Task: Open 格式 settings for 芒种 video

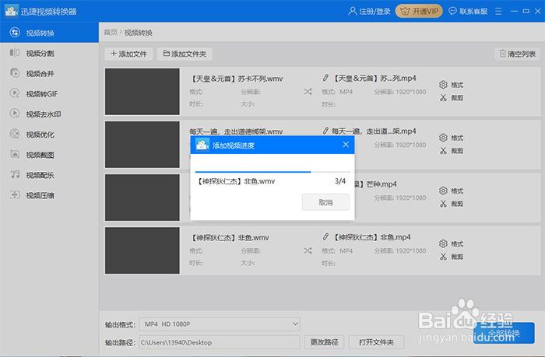Action: (451, 191)
